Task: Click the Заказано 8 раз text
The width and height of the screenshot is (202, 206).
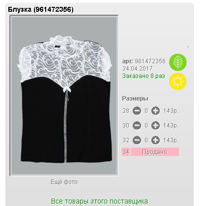Action: pyautogui.click(x=144, y=76)
